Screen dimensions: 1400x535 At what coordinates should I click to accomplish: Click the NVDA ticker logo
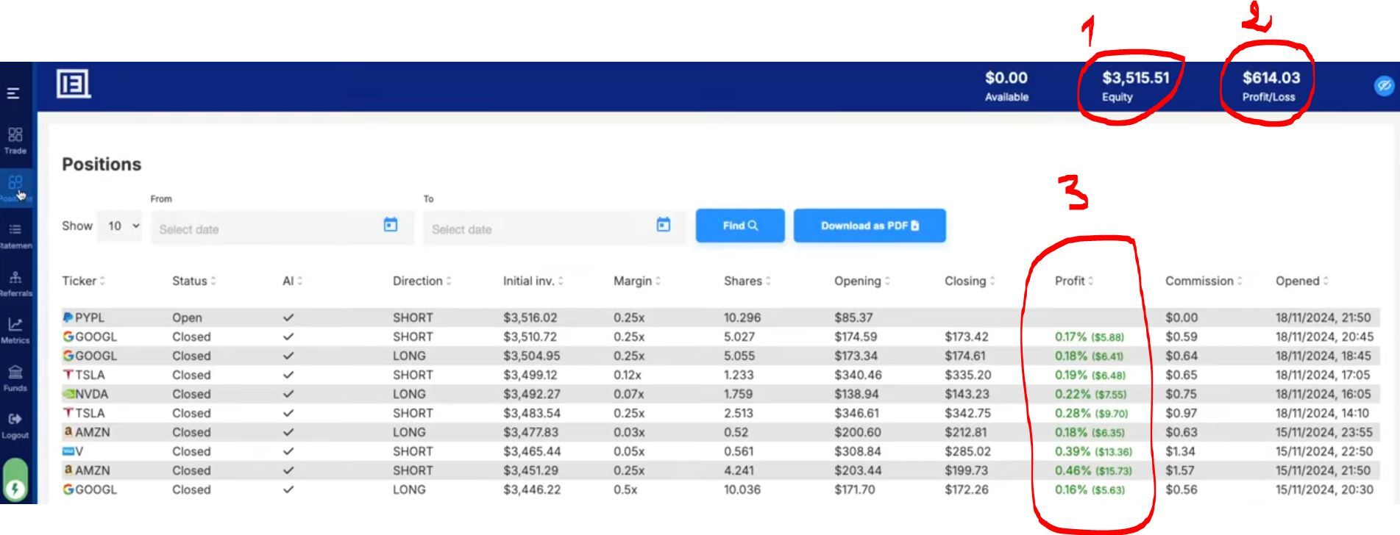point(68,394)
